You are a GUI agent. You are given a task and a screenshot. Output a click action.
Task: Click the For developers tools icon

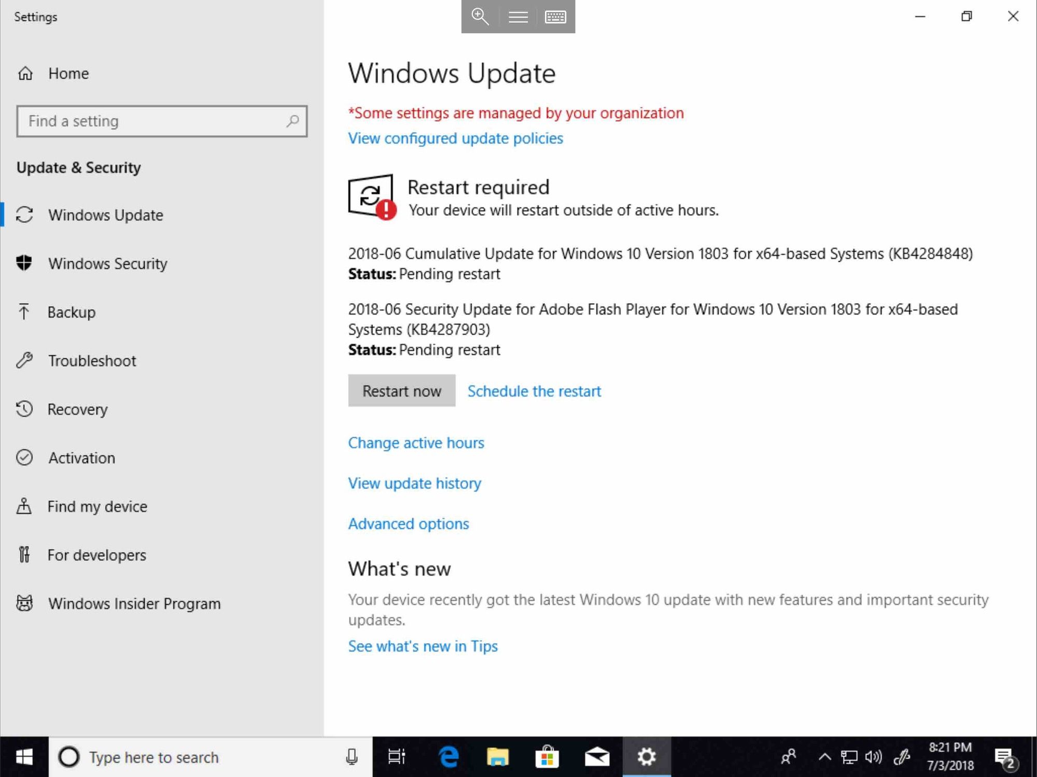click(24, 555)
